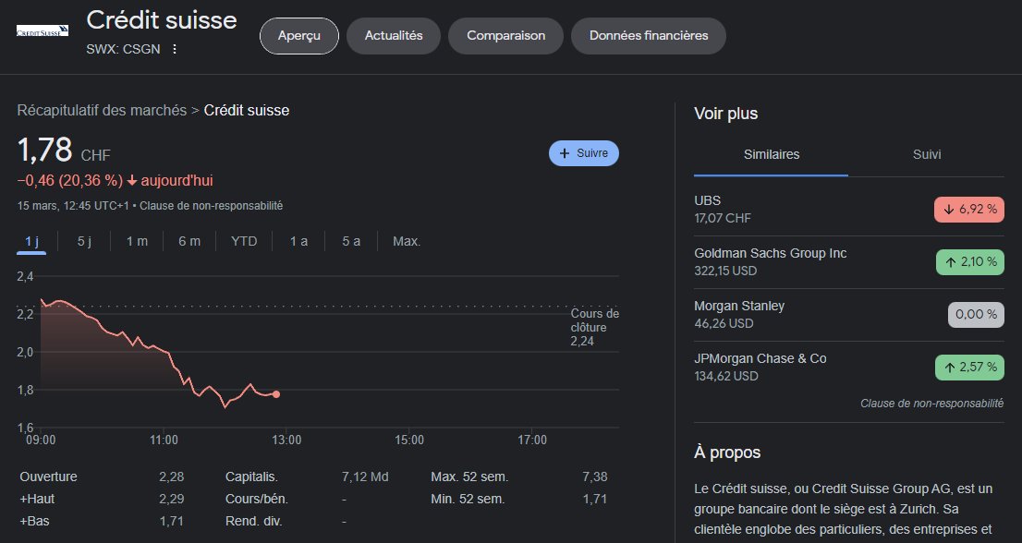This screenshot has width=1022, height=543.
Task: Open the Goldman Sachs Group Inc row
Action: [x=849, y=261]
